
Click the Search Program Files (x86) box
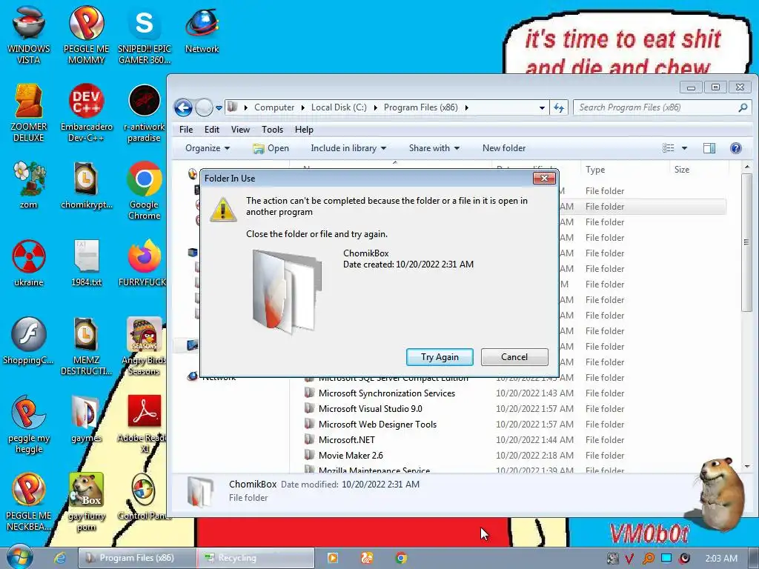tap(662, 107)
